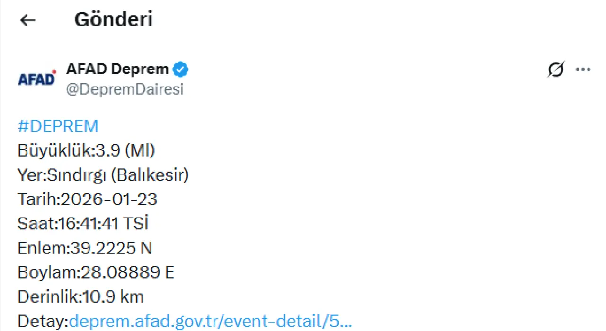Click the Detay label before the link
This screenshot has height=331, width=606.
(43, 322)
